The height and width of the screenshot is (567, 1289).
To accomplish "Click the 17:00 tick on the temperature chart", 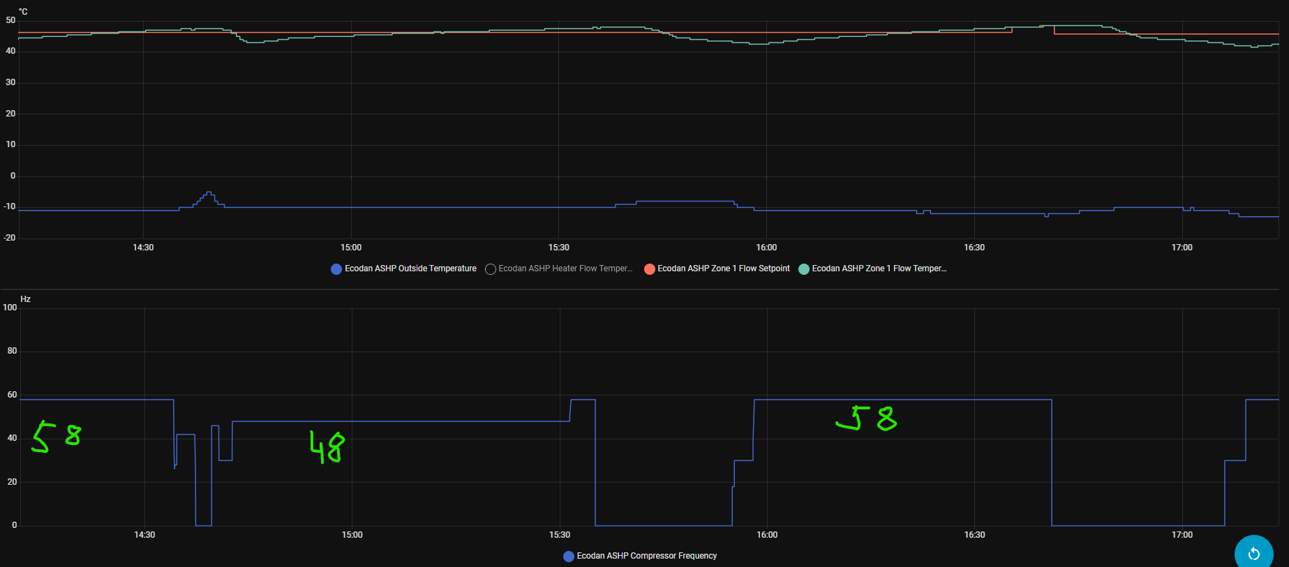I will [x=1182, y=248].
